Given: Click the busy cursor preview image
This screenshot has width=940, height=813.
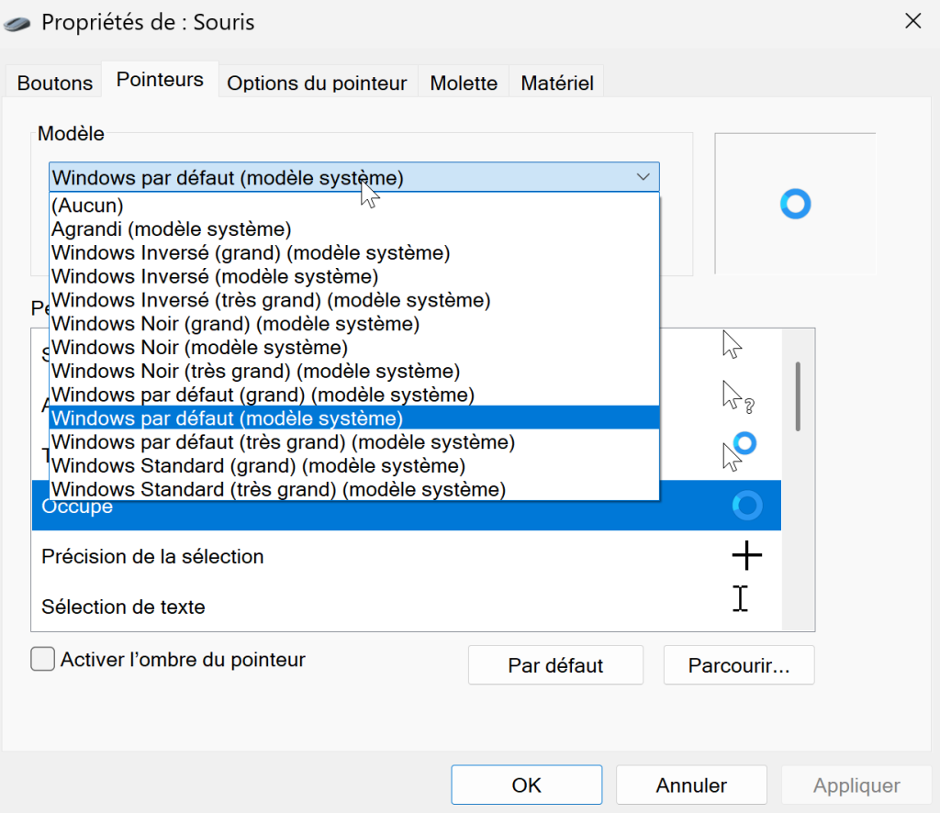Looking at the screenshot, I should (796, 204).
